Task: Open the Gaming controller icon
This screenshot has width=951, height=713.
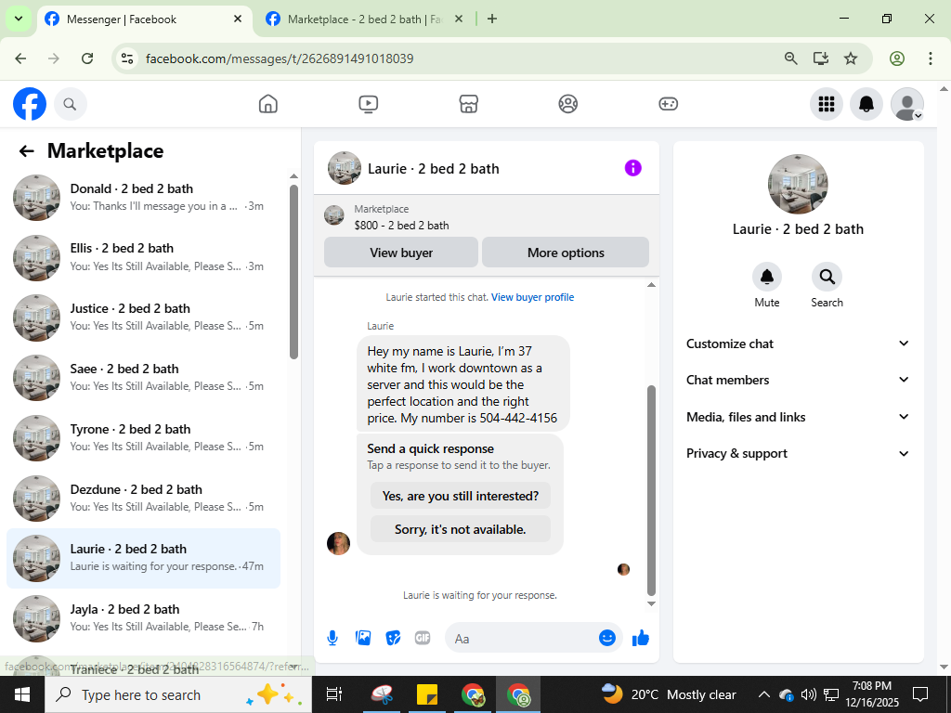Action: (669, 104)
